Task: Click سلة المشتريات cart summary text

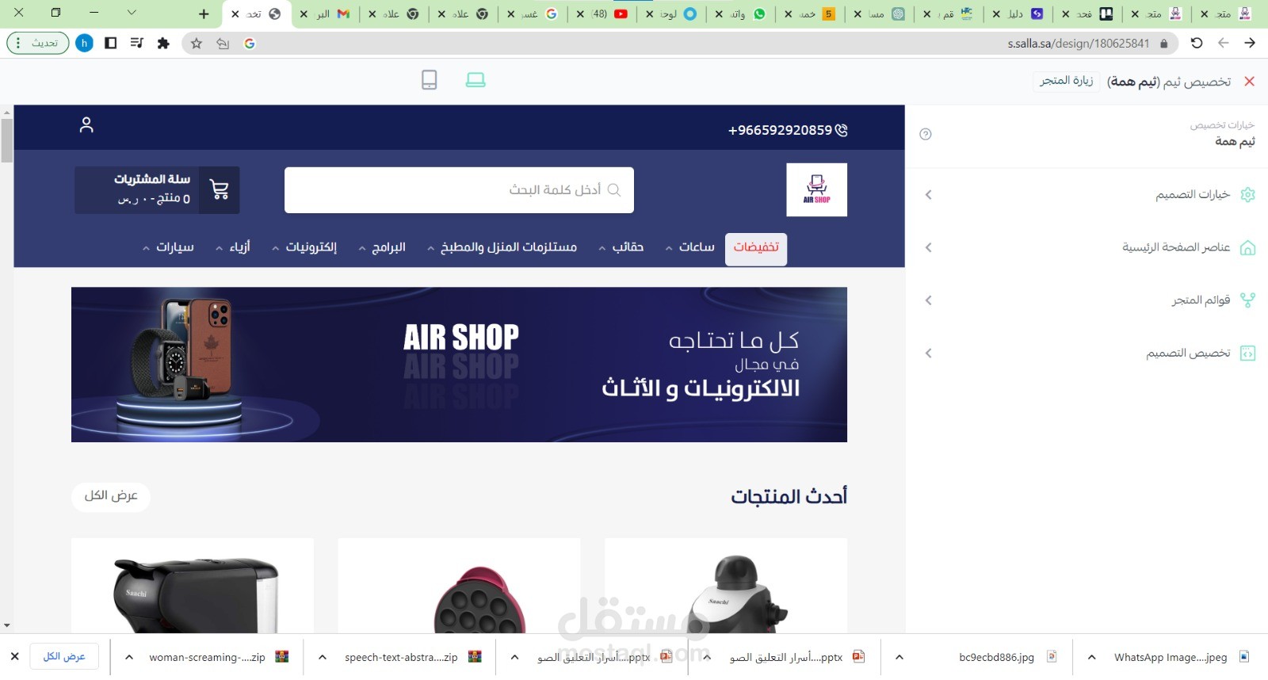Action: click(x=152, y=179)
